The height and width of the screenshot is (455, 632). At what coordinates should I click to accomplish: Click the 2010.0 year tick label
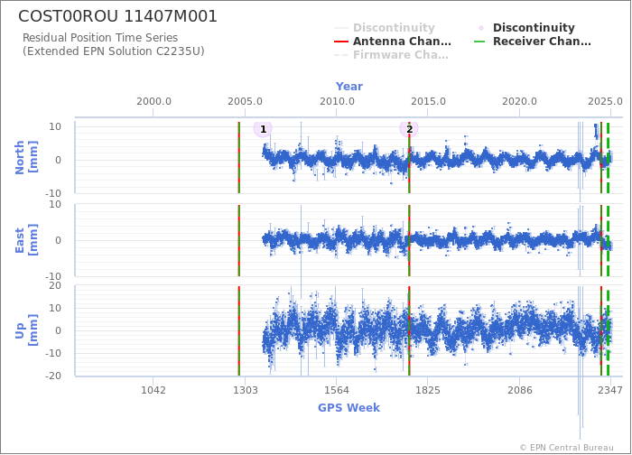[337, 101]
